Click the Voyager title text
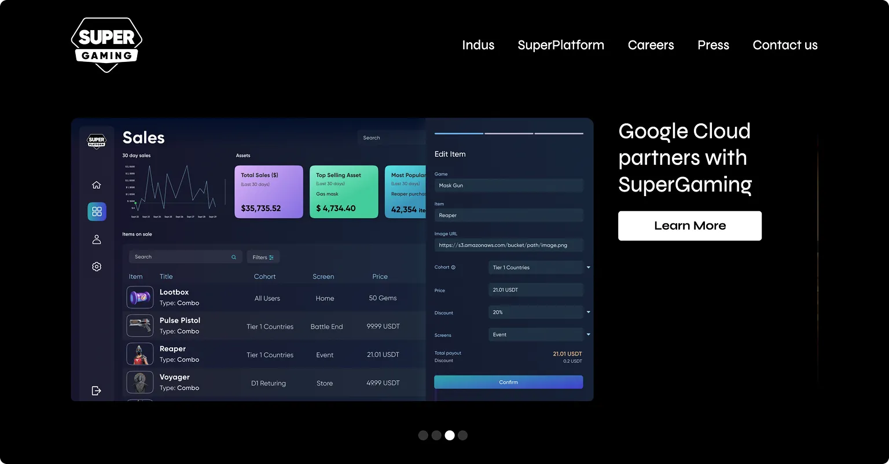This screenshot has width=889, height=464. pos(175,377)
